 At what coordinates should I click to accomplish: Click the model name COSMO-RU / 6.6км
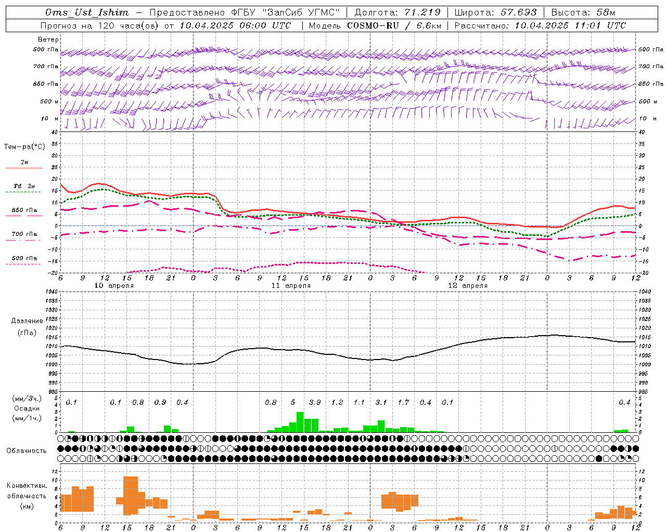tap(394, 25)
